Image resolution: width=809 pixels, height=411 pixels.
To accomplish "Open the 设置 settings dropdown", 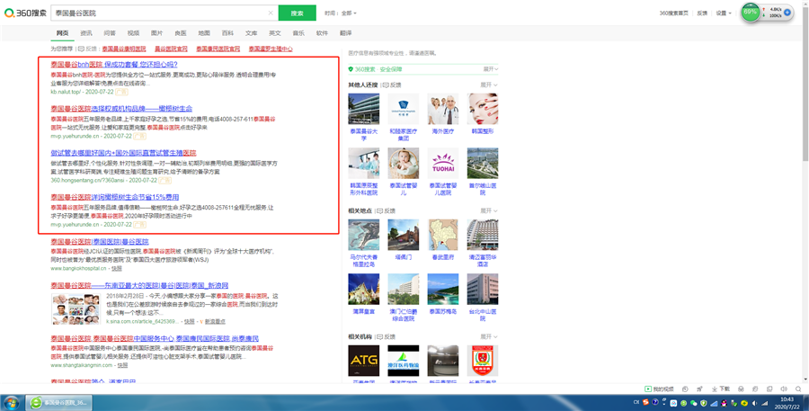I will pos(724,13).
